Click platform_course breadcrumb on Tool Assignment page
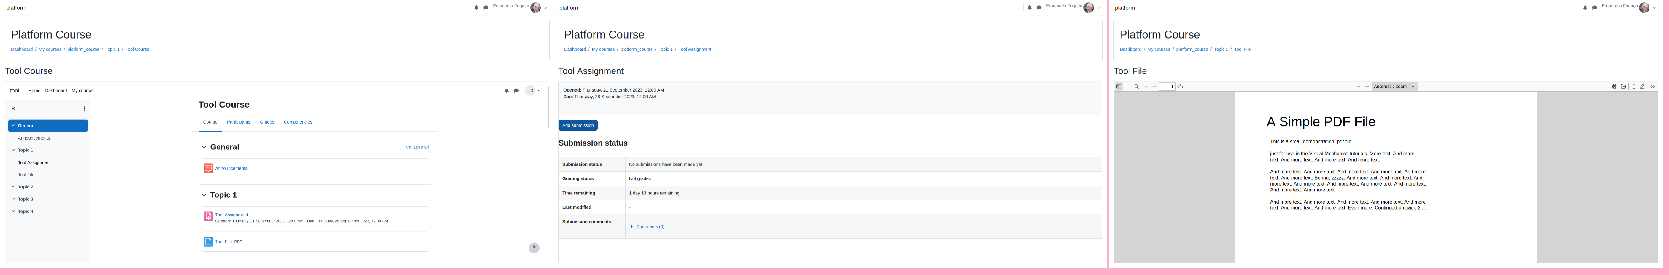Viewport: 1669px width, 275px height. 636,49
